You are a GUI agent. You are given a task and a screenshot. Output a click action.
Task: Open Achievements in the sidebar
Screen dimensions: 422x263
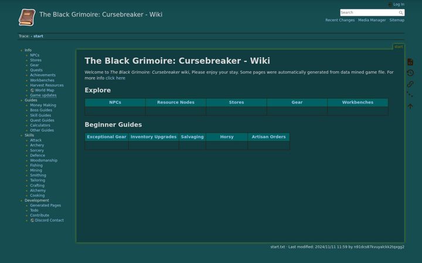(43, 75)
